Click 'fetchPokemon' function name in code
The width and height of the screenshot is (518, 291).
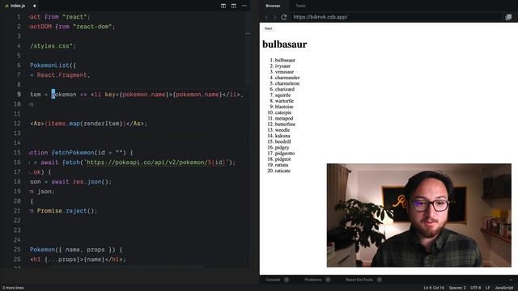pos(73,153)
